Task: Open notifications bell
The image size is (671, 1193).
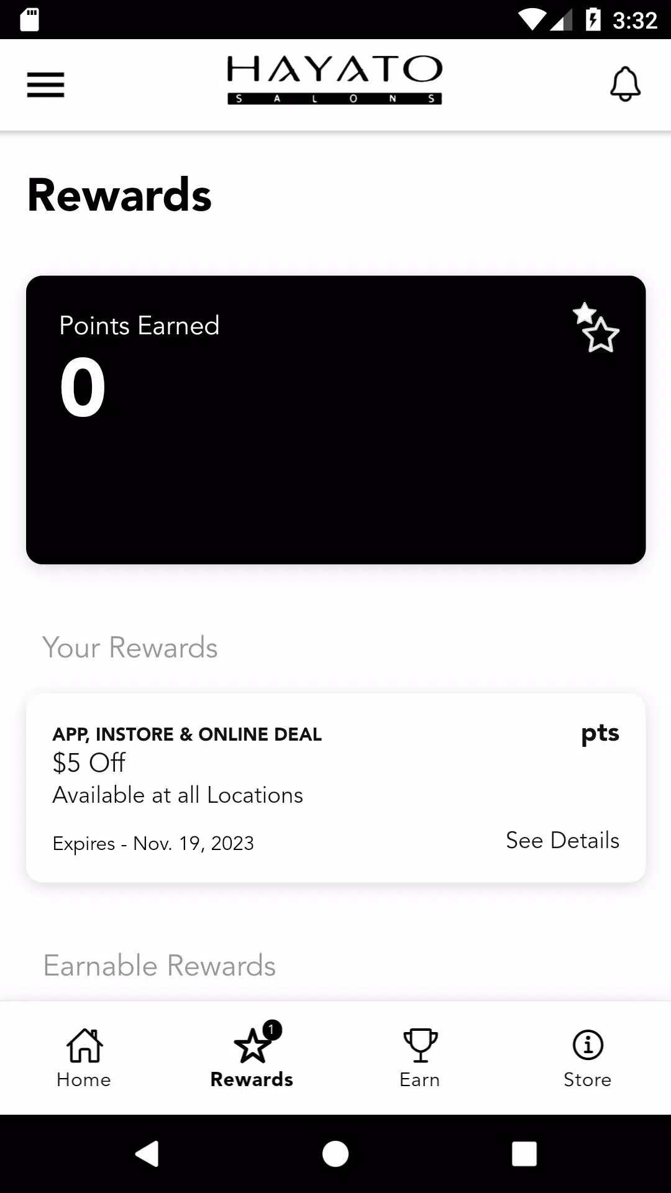Action: tap(625, 85)
